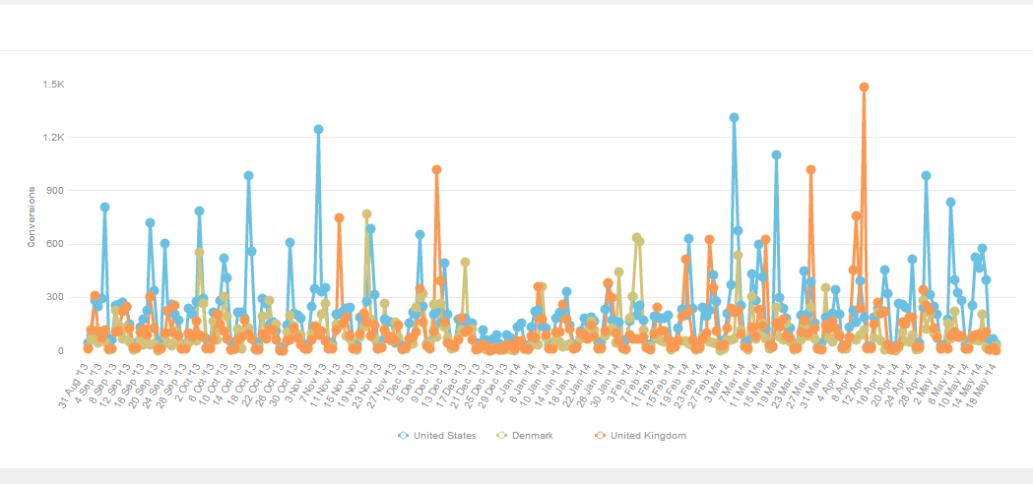The height and width of the screenshot is (484, 1033).
Task: Click the tan Denmark legend marker
Action: click(502, 435)
